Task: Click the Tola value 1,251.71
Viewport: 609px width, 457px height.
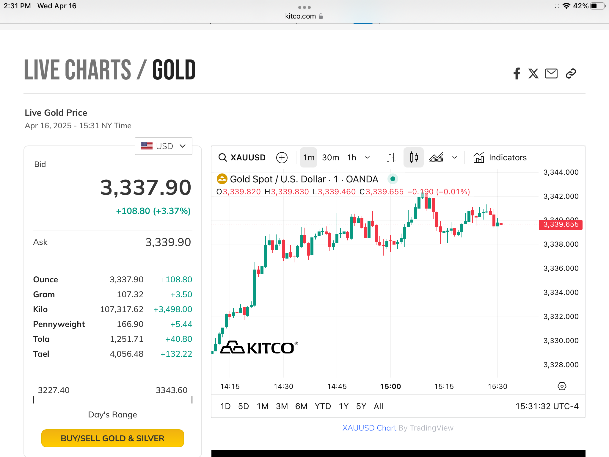Action: tap(127, 339)
